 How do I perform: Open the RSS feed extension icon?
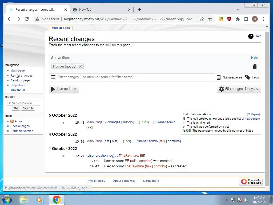221,19
